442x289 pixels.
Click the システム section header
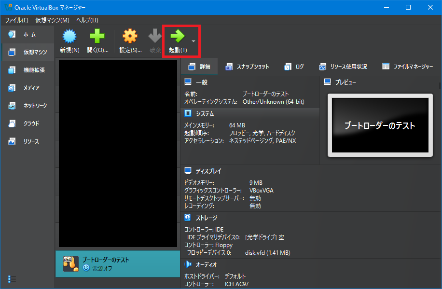205,114
